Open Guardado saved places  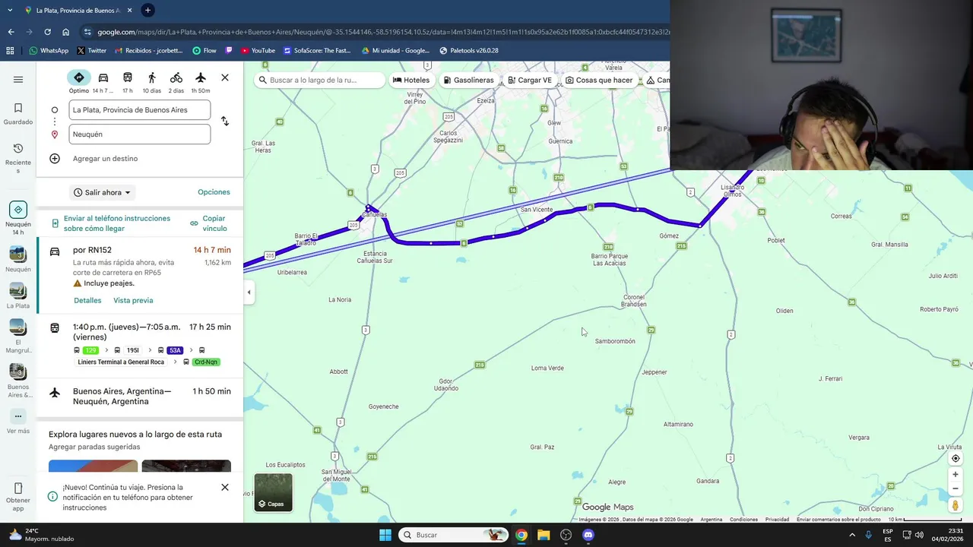coord(18,114)
